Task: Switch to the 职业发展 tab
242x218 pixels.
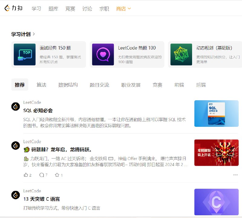Action: (131, 85)
